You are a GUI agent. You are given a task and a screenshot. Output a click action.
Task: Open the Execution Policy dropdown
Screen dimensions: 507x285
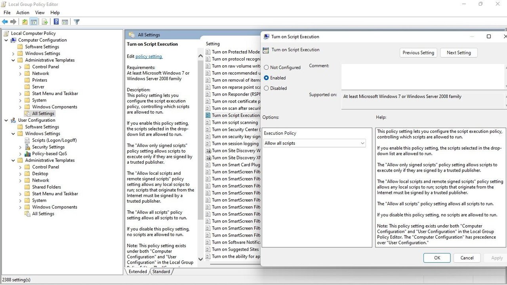[314, 143]
